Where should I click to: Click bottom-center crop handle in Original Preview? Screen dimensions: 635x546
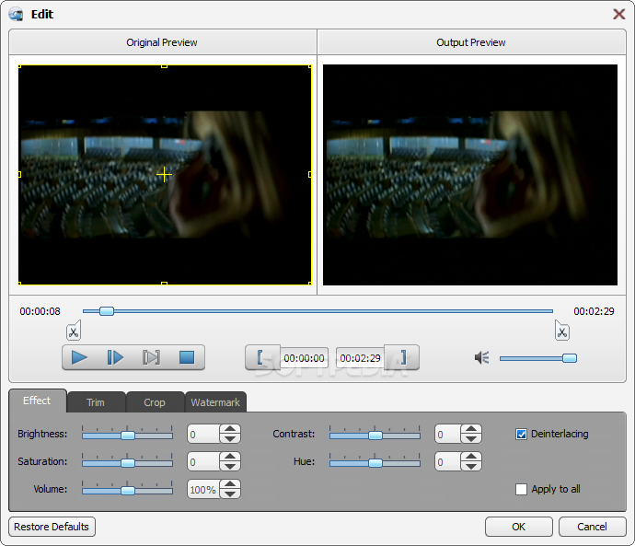(x=164, y=284)
